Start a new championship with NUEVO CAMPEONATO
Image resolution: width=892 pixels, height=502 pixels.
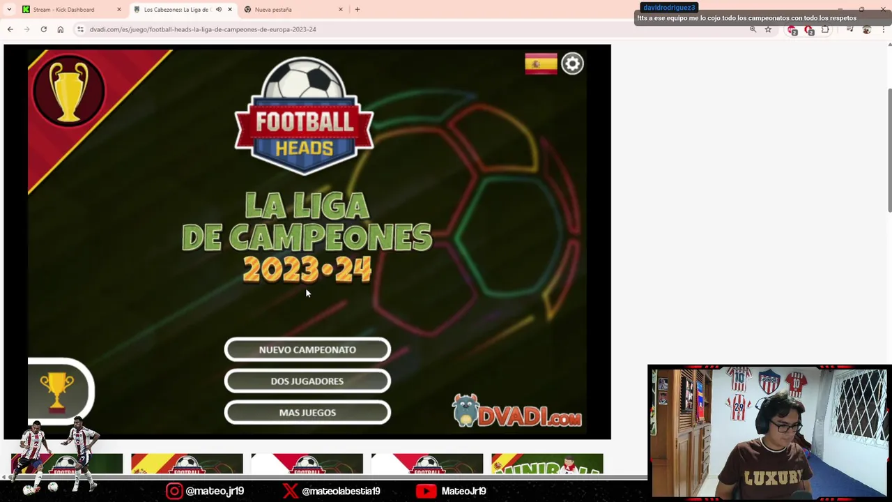point(307,350)
